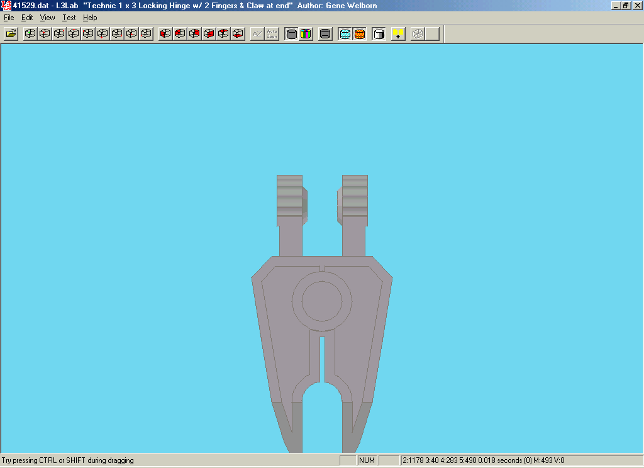Toggle the solid gray cylinder mode
The image size is (644, 468).
point(291,34)
